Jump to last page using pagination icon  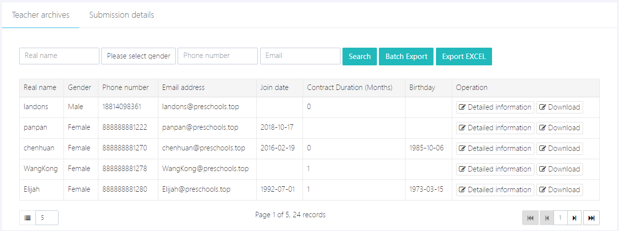[x=591, y=218]
